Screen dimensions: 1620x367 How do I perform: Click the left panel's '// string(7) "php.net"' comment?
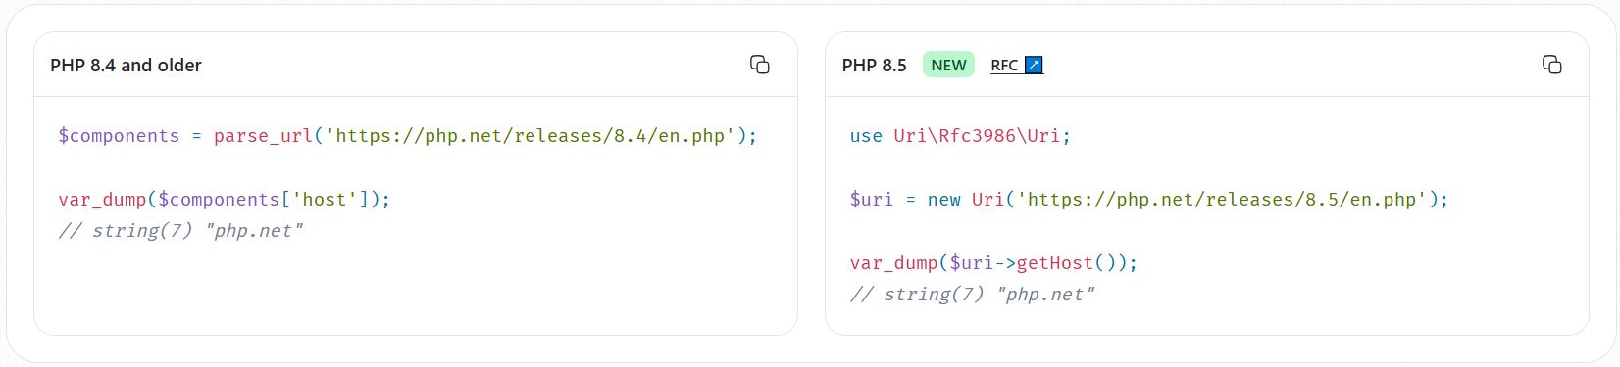tap(181, 231)
